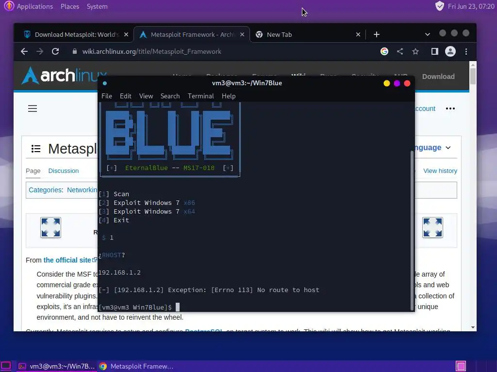
Task: Click the '[1] Scan' option text
Action: (114, 194)
